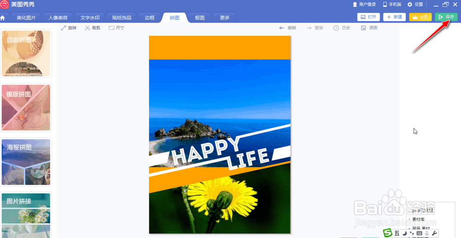Viewport: 461px width, 238px height.
Task: Open the 手机版 mobile version link
Action: point(392,5)
